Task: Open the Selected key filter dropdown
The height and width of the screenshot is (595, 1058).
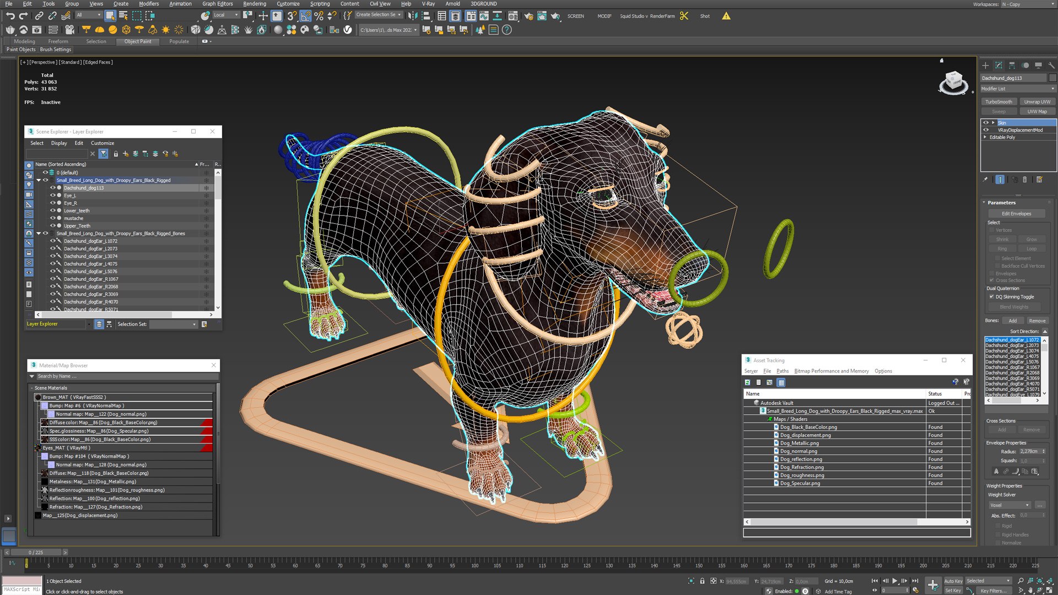Action: [x=988, y=581]
